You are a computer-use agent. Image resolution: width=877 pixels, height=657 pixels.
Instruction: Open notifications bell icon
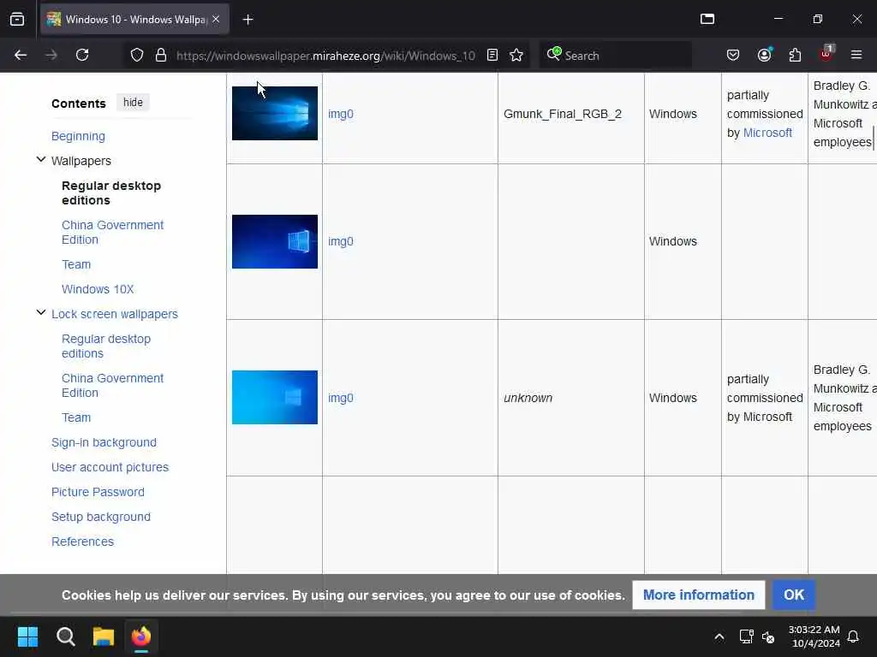point(854,636)
